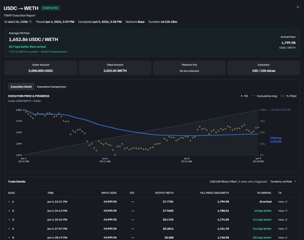304x240 pixels.
Task: Click the Arrival 1,799.98 chart line label
Action: 279,110
